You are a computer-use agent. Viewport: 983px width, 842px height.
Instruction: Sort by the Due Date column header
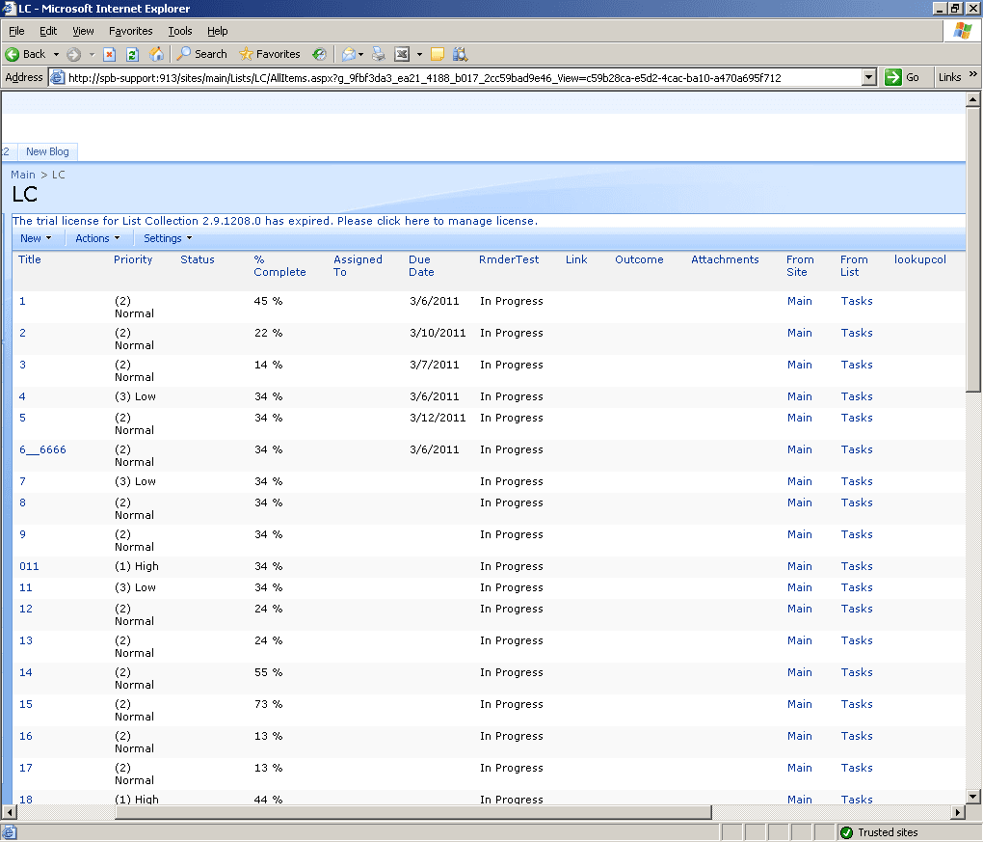click(x=421, y=265)
